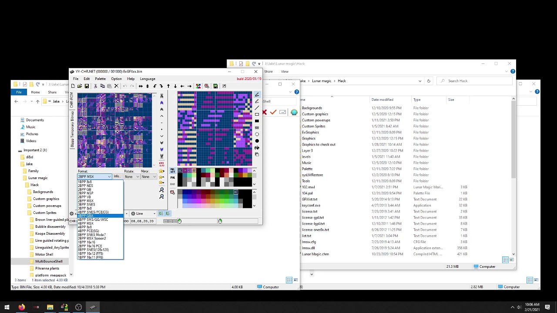557x313 pixels.
Task: Open the Format combo box showing 2BPP MSX
Action: coord(94,176)
